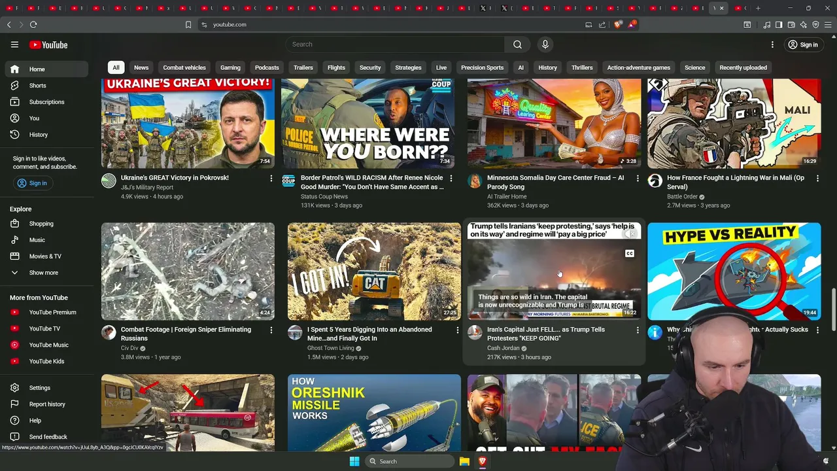Viewport: 837px width, 471px height.
Task: Open Subscriptions in the sidebar
Action: (46, 102)
